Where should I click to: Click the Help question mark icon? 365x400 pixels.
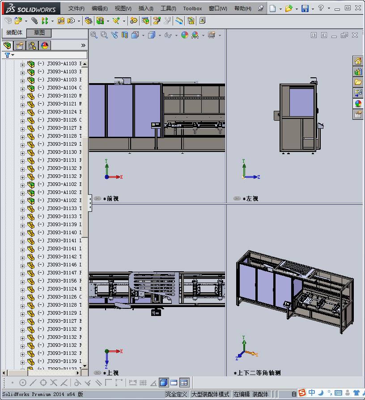pyautogui.click(x=321, y=8)
